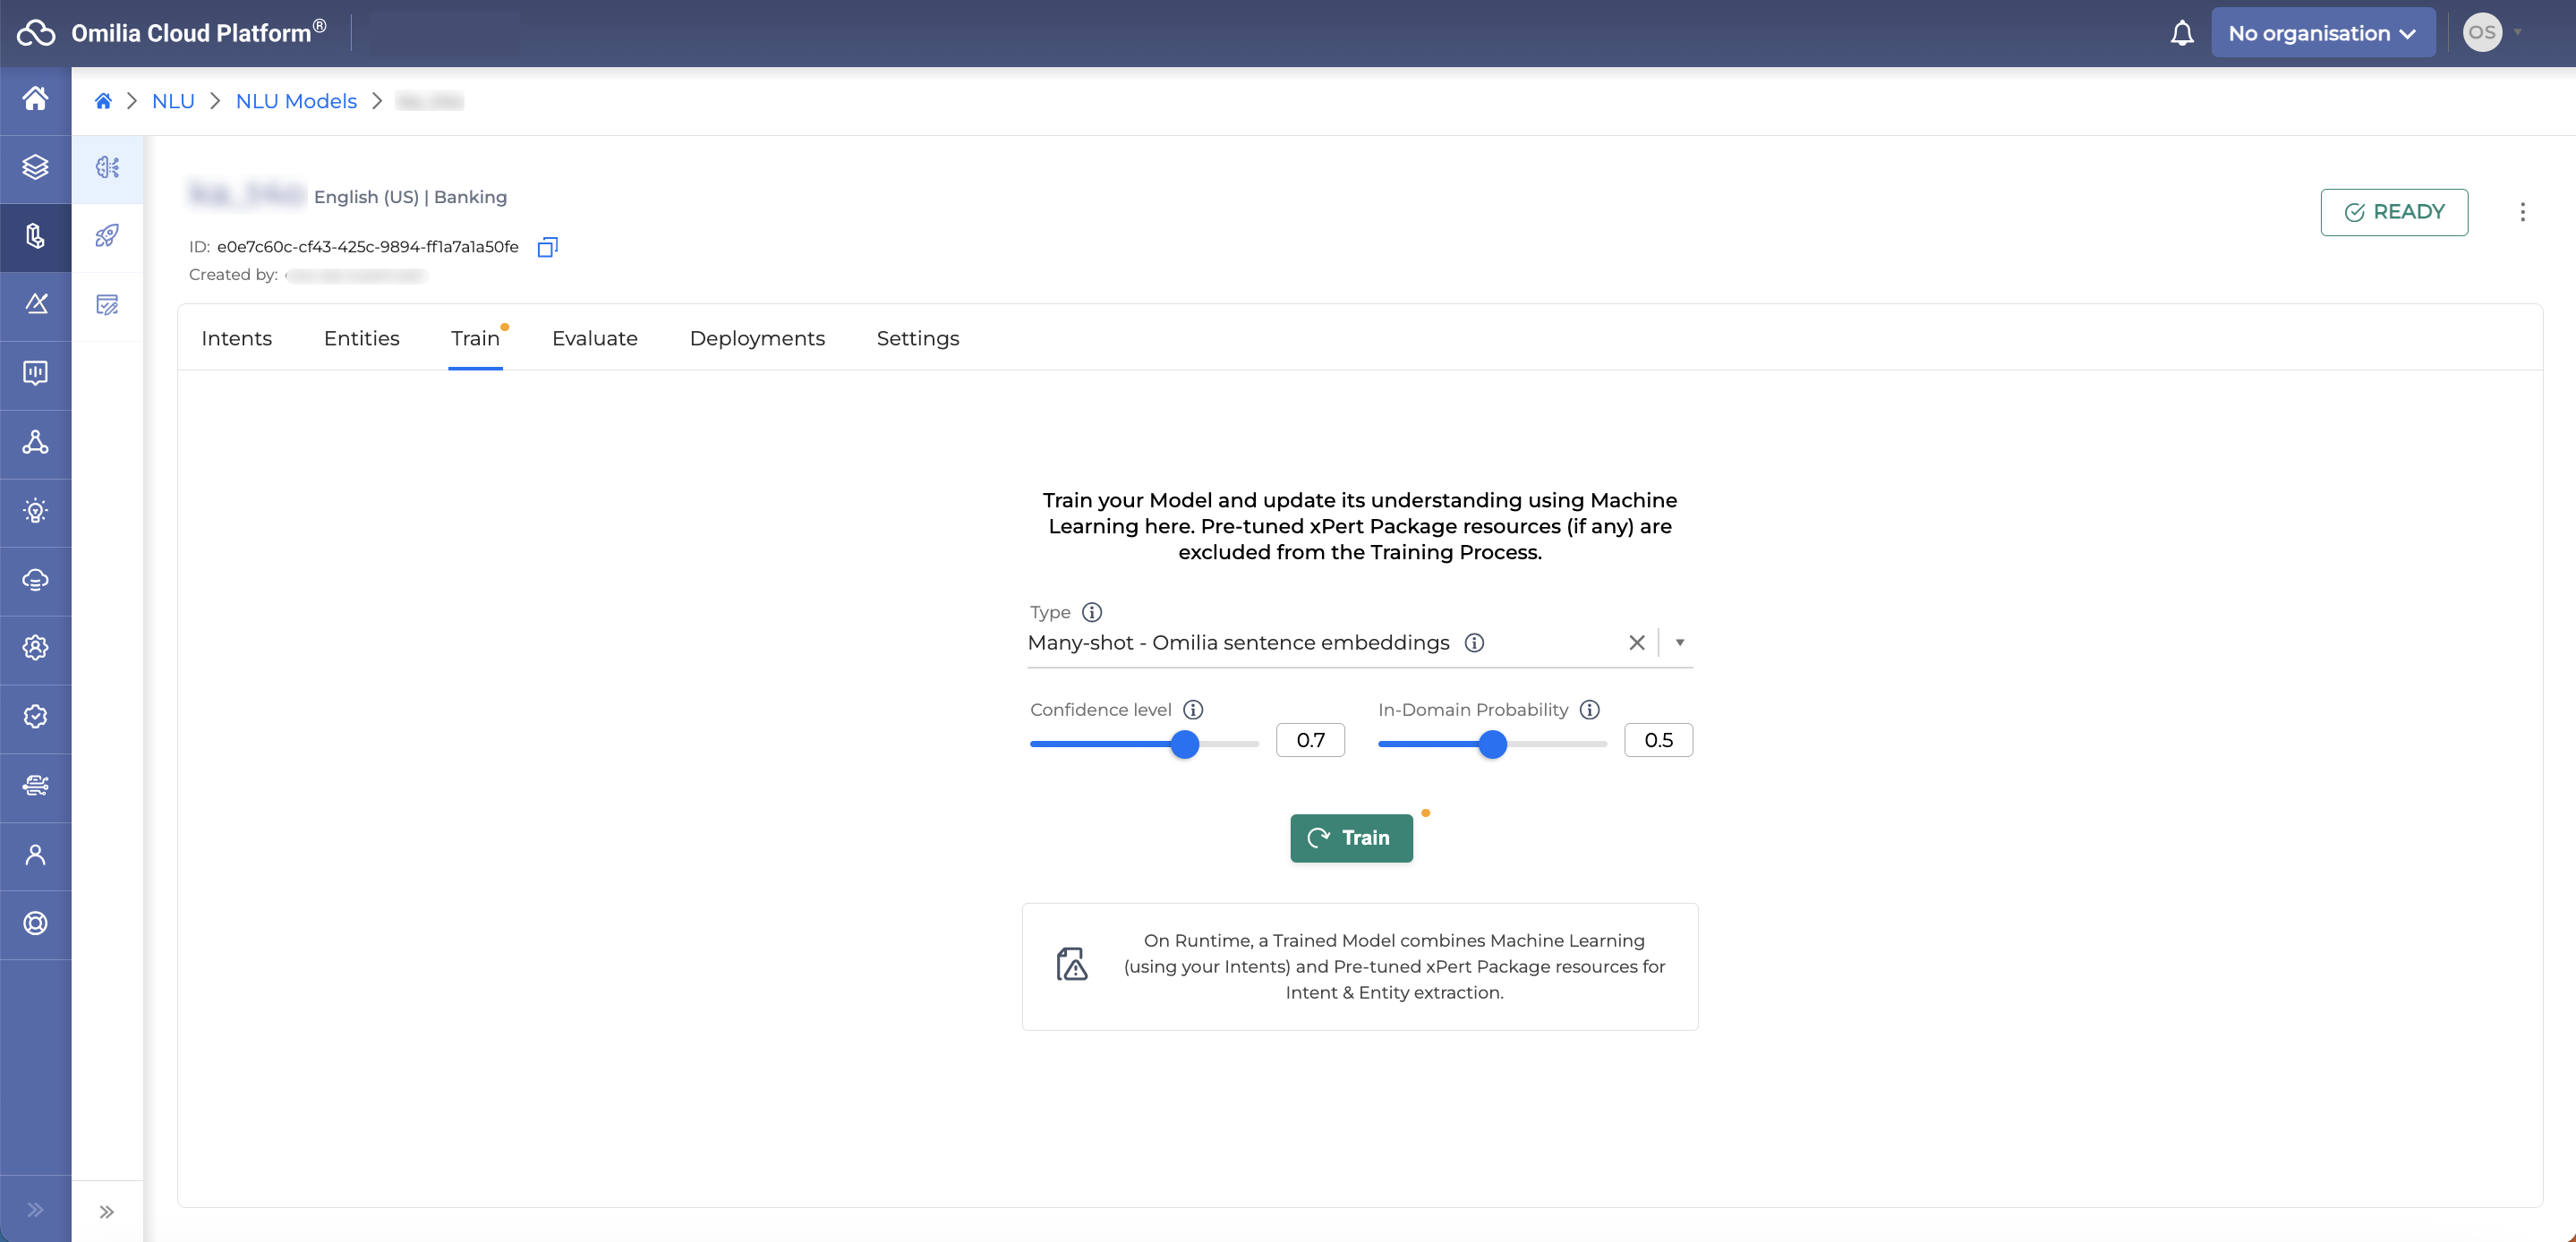Image resolution: width=2576 pixels, height=1242 pixels.
Task: Click the info icon next to Type
Action: (1092, 612)
